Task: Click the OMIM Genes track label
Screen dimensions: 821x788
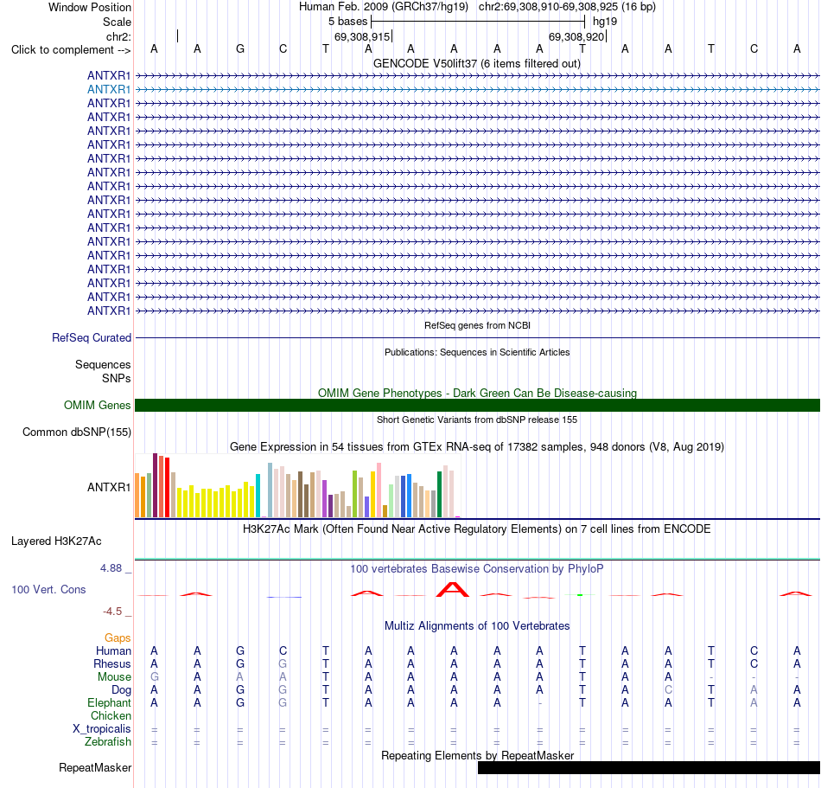Action: point(98,405)
